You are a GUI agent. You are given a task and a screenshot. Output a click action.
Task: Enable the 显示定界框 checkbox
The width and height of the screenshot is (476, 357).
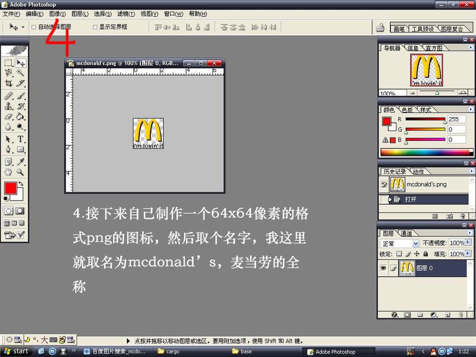pyautogui.click(x=95, y=27)
